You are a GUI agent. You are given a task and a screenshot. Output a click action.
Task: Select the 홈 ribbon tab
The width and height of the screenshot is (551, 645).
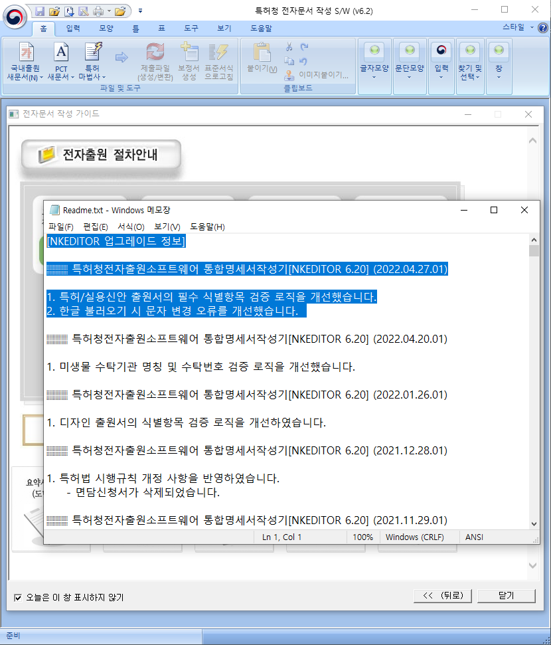(x=43, y=29)
